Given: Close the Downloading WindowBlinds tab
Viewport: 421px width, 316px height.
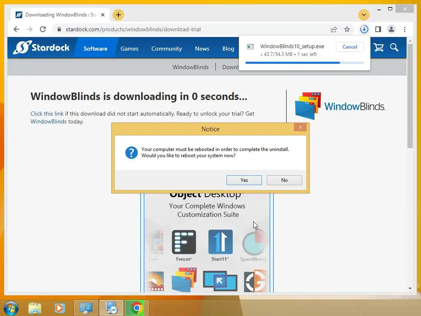Looking at the screenshot, I should [102, 15].
